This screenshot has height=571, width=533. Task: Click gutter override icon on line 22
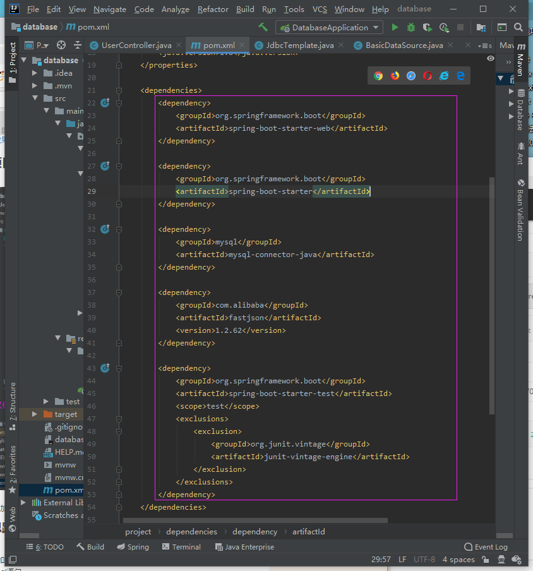click(x=105, y=103)
